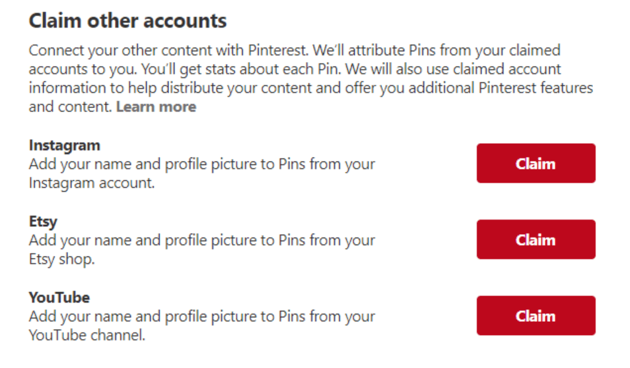This screenshot has height=368, width=630.
Task: Click the red Claim button beside Etsy
Action: 536,239
